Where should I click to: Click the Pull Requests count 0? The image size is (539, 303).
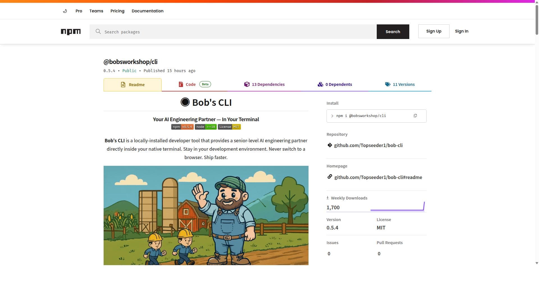pos(379,254)
